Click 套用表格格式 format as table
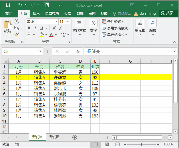Screen dimensions: 179x148 click(116, 28)
